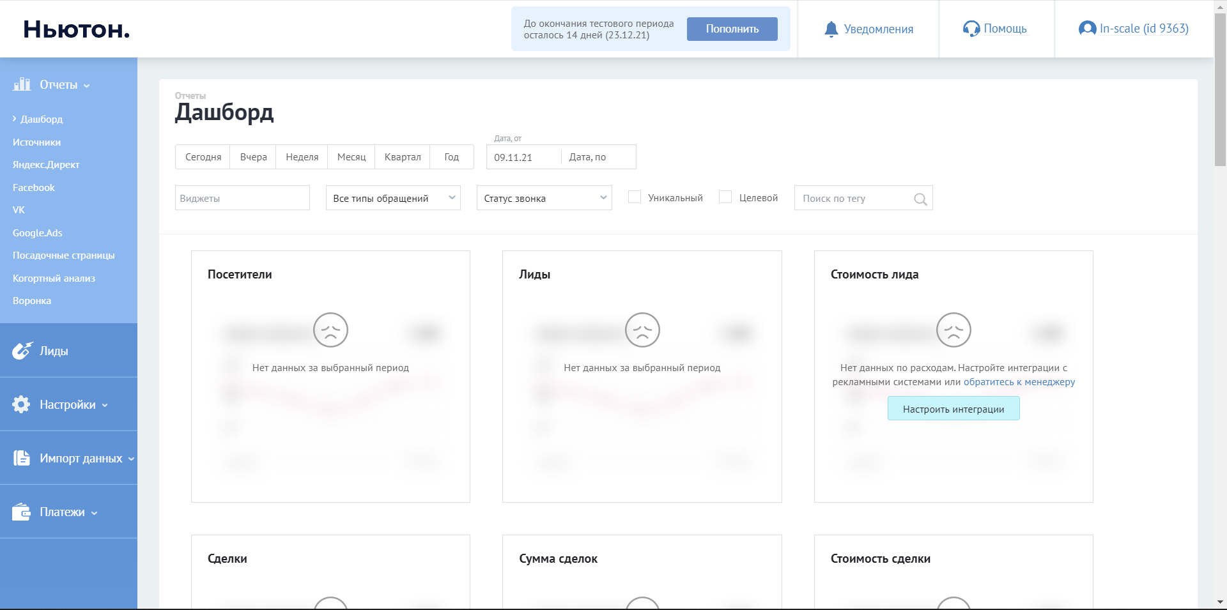1227x610 pixels.
Task: Click the Ньютон logo
Action: tap(77, 29)
